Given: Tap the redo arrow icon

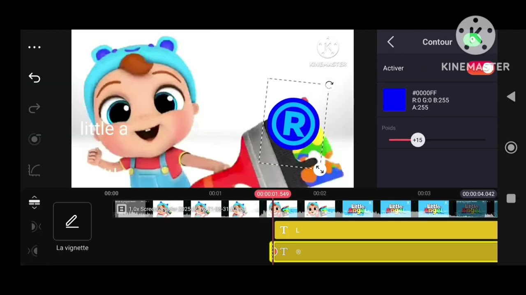Looking at the screenshot, I should [x=35, y=108].
